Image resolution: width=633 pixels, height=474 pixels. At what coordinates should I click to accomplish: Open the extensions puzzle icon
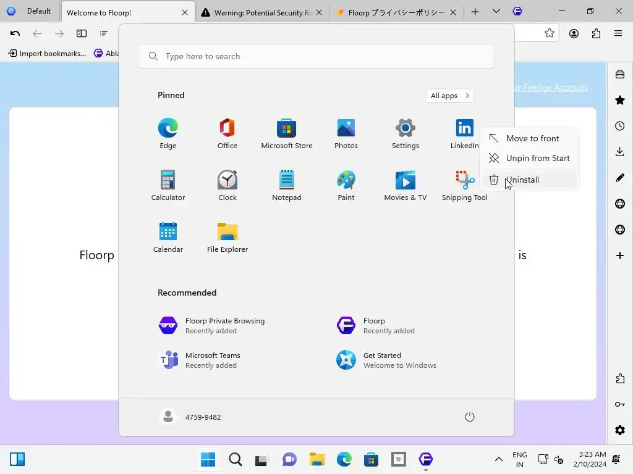point(597,33)
